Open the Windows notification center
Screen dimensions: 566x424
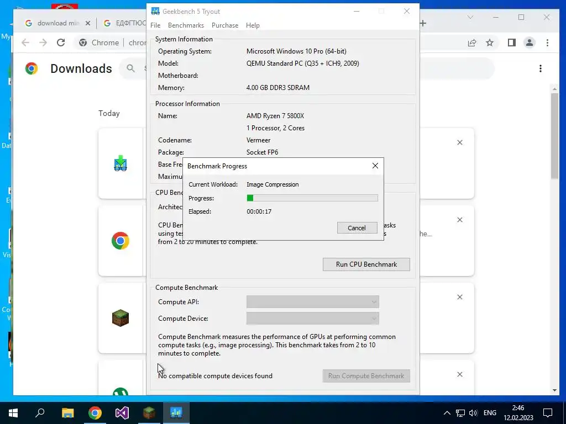coord(548,413)
